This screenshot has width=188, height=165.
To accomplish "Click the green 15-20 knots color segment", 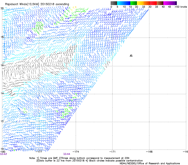I will pyautogui.click(x=134, y=3).
